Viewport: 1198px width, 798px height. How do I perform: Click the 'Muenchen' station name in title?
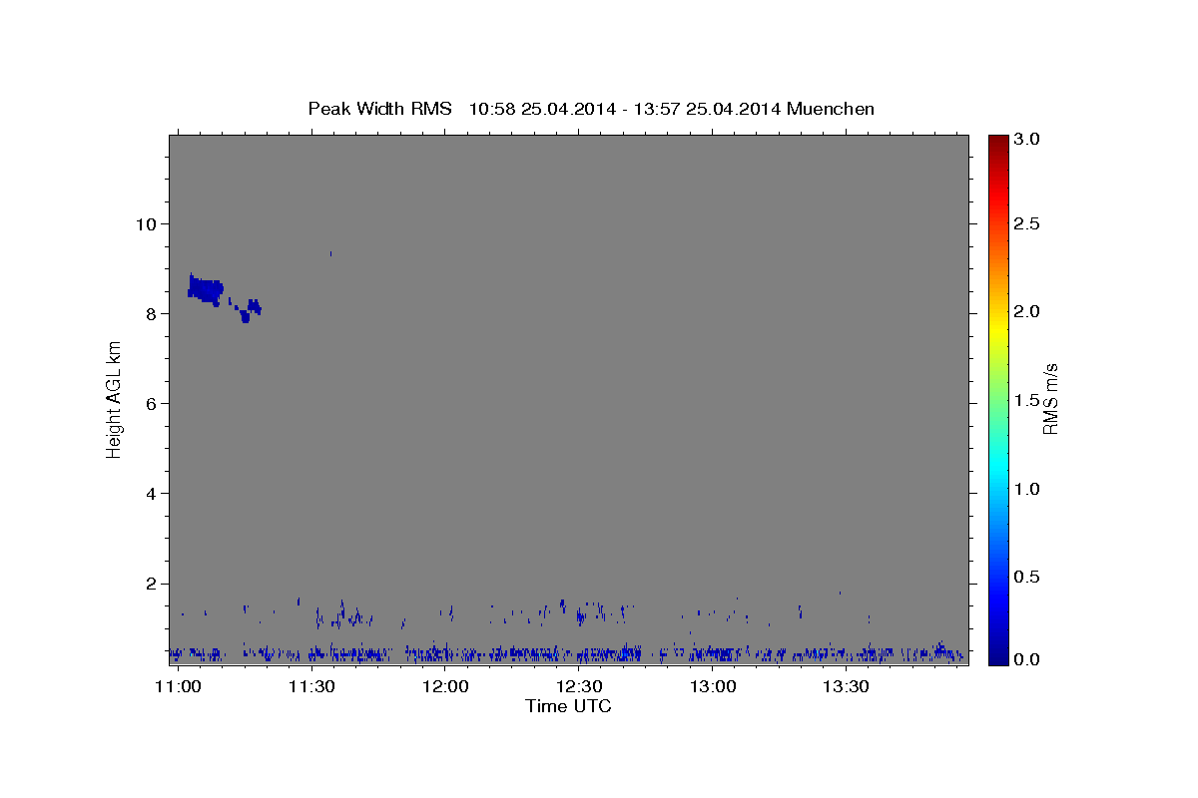click(x=831, y=109)
